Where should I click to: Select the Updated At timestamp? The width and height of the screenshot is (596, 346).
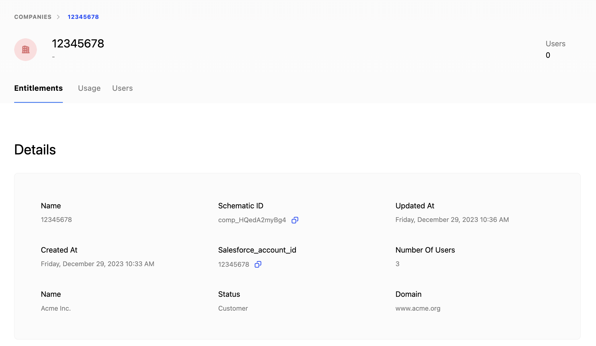tap(452, 220)
